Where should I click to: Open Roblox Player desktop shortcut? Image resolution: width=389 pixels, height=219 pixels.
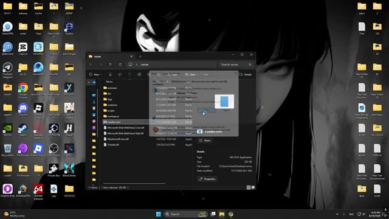tap(38, 150)
